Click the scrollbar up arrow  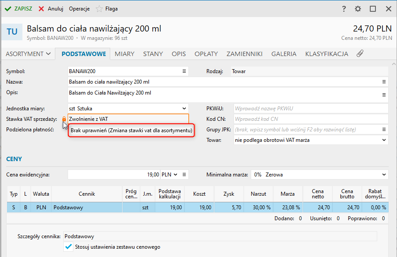tap(393, 64)
